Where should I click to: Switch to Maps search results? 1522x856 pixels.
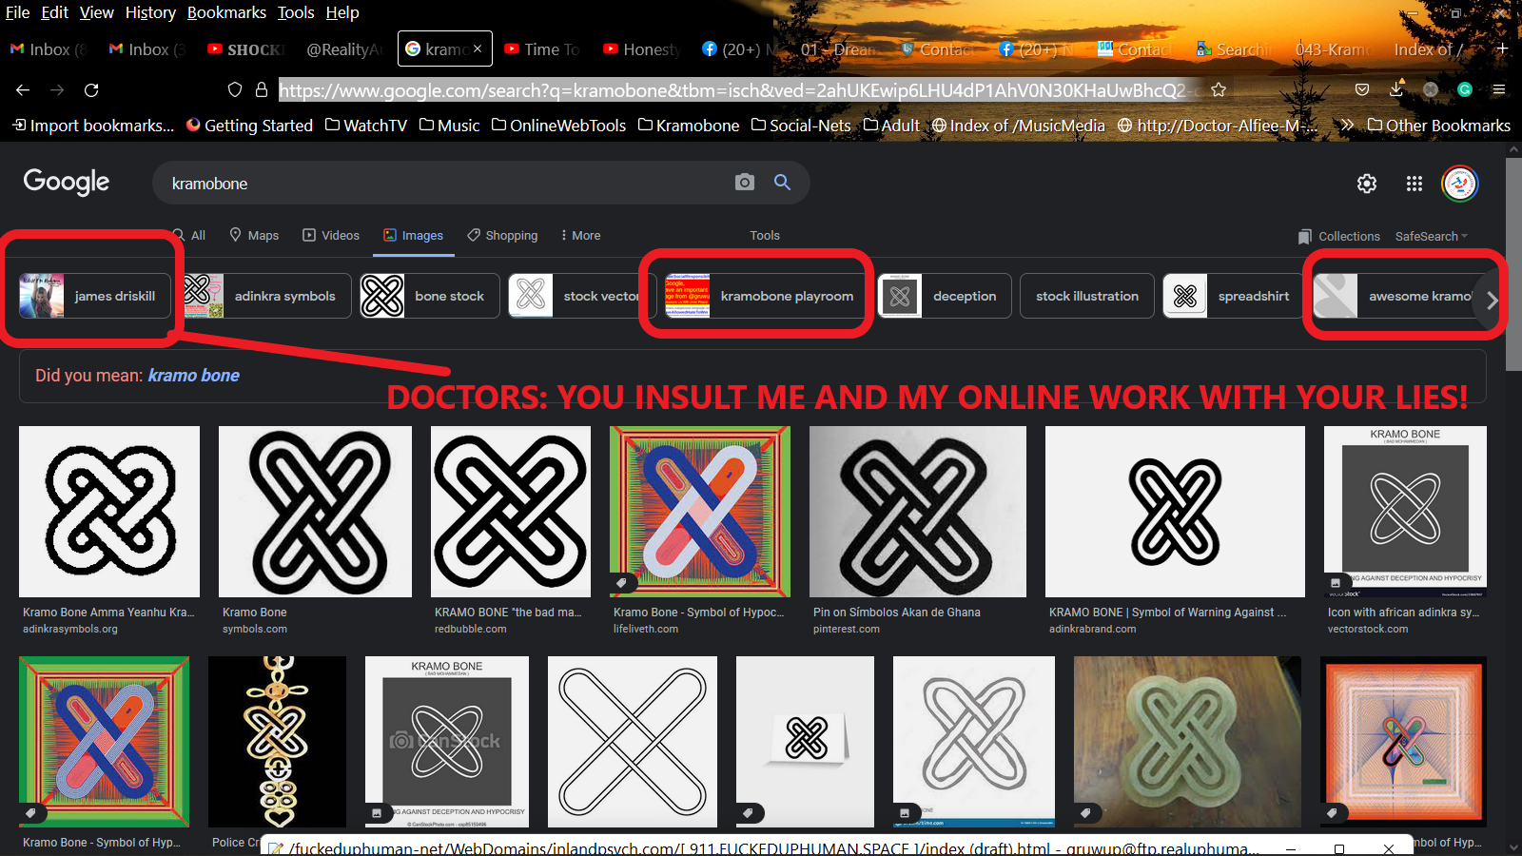pos(254,235)
